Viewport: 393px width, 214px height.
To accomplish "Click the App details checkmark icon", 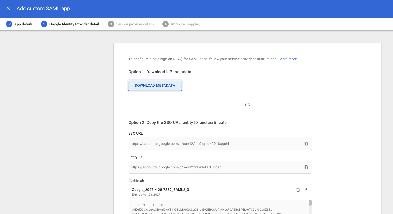I will point(9,24).
